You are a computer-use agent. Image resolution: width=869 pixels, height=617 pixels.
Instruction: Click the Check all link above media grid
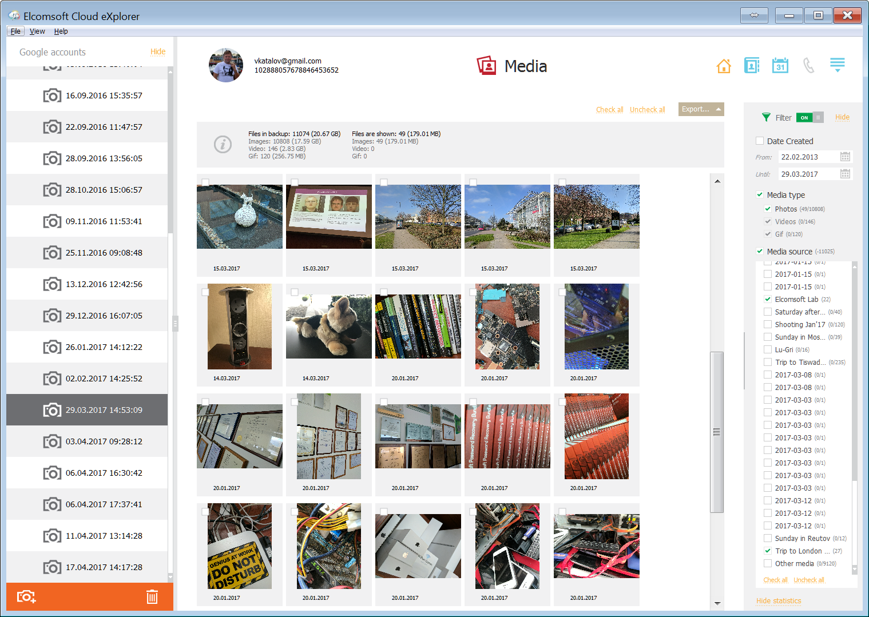coord(609,109)
